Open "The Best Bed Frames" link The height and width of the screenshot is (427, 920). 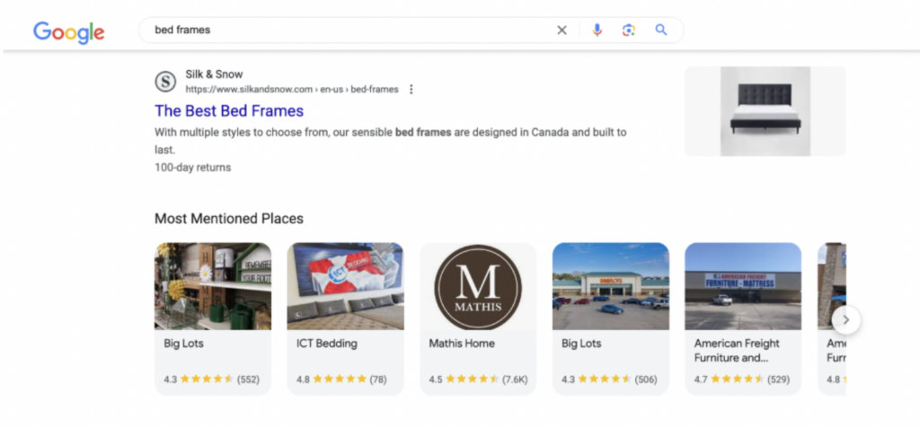(229, 111)
